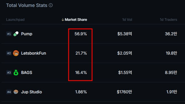
Task: Sort table by 1d Vol column
Action: point(127,20)
